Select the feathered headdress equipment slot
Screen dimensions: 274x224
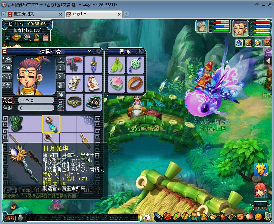74,65
